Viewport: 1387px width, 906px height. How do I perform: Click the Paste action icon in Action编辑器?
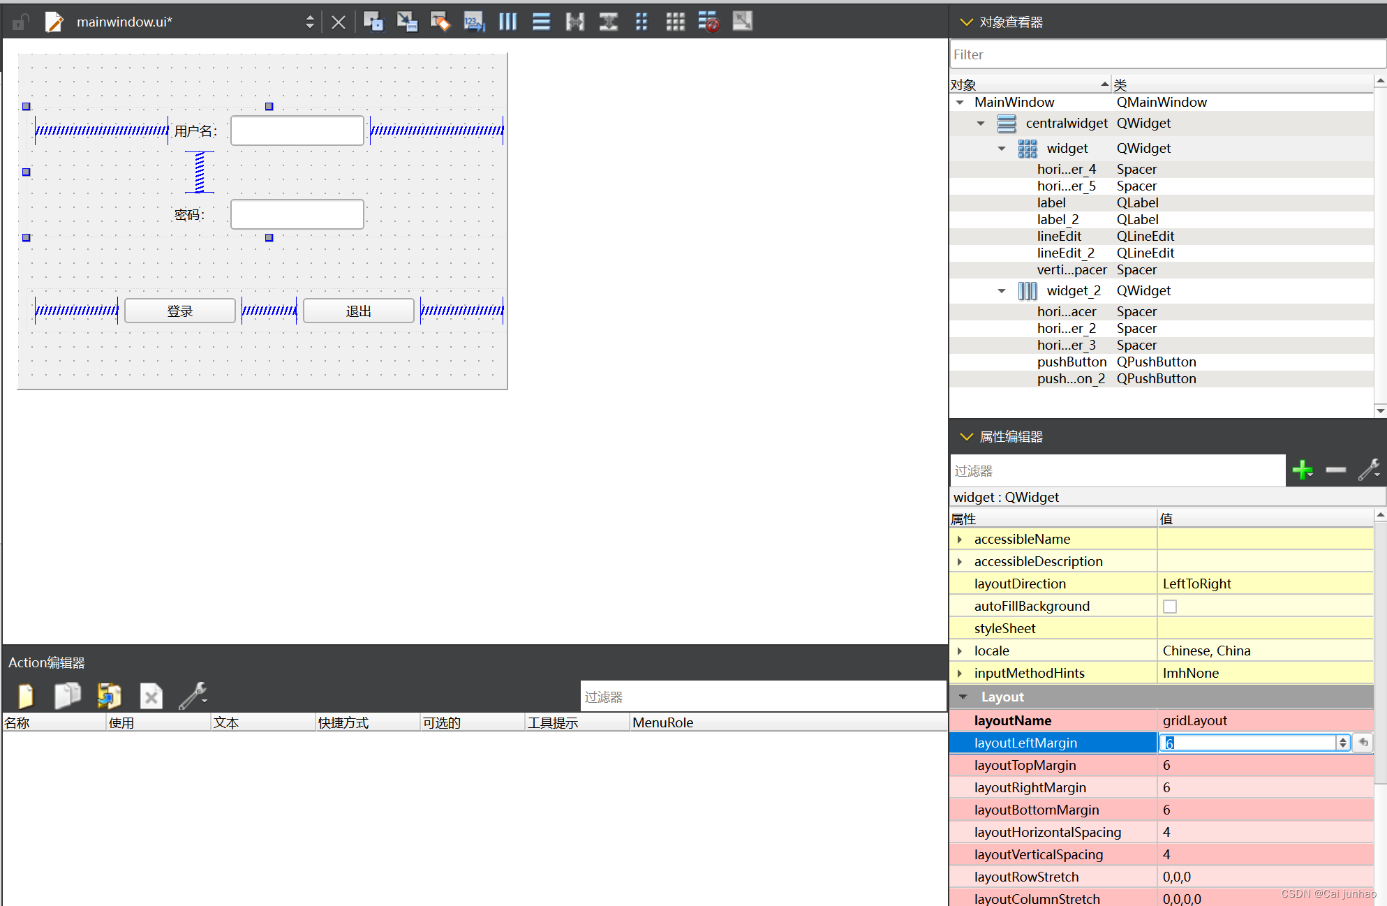click(x=110, y=696)
